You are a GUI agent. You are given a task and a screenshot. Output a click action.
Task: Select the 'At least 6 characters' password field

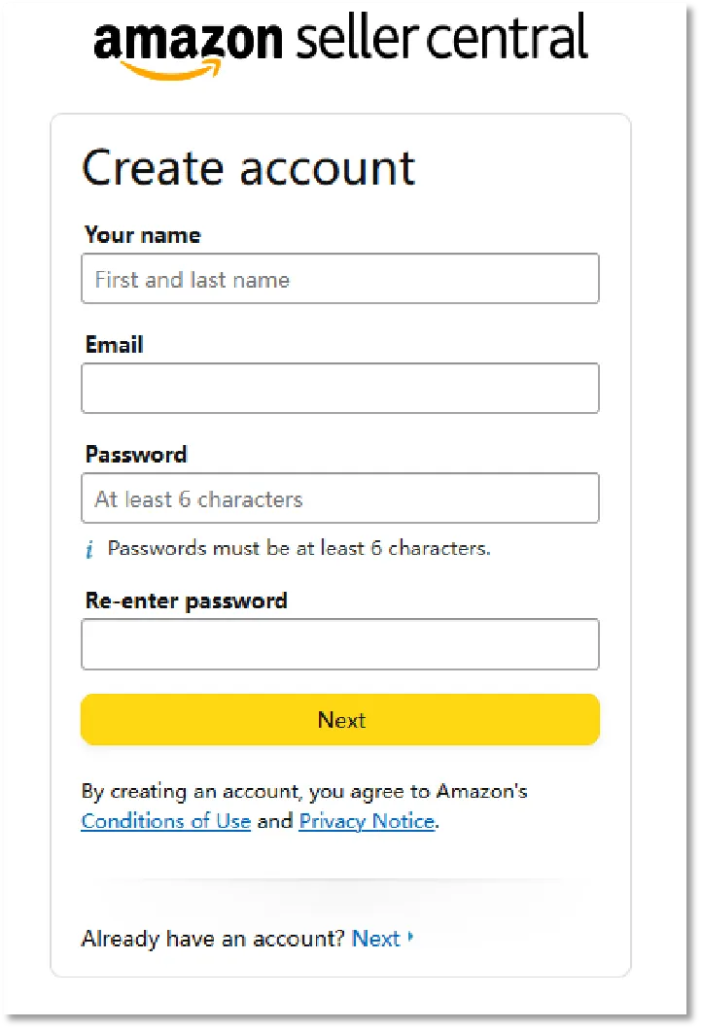click(x=340, y=499)
